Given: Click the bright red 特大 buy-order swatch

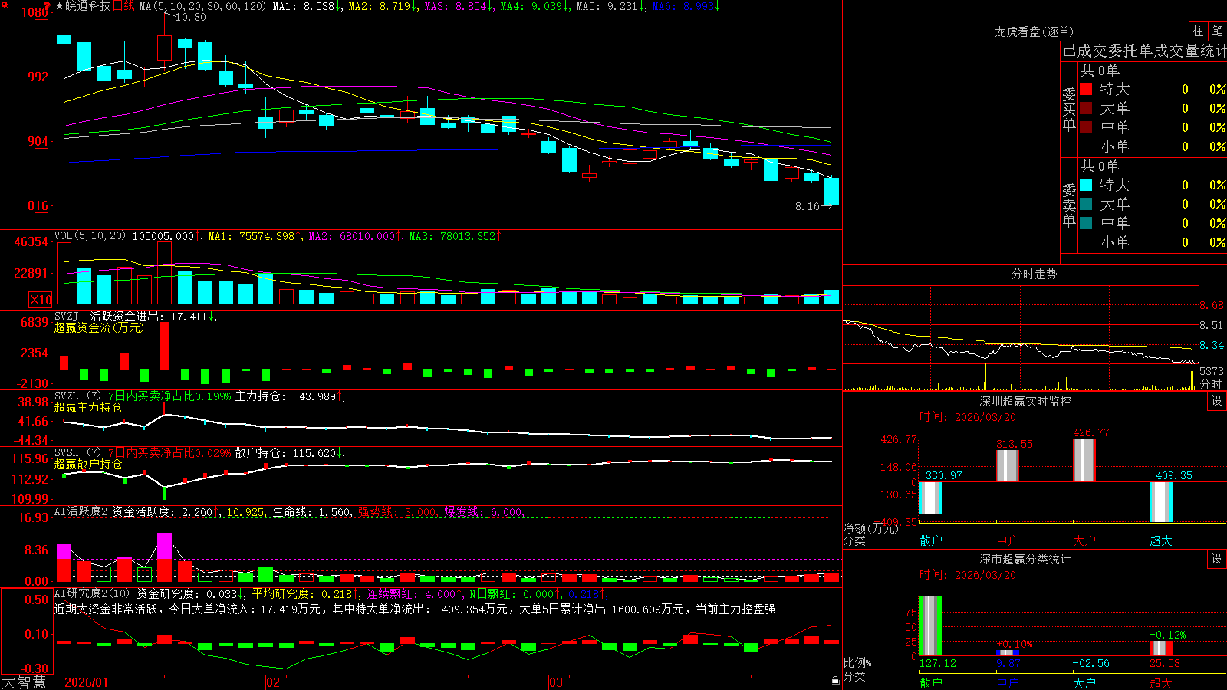Looking at the screenshot, I should [1086, 89].
